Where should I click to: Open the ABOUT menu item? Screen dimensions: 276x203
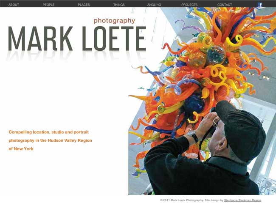(x=14, y=5)
